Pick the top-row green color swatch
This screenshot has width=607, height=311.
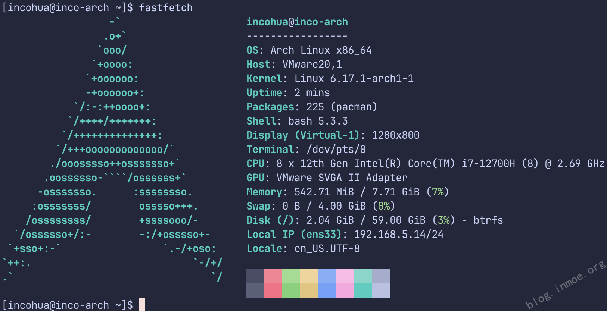point(291,276)
